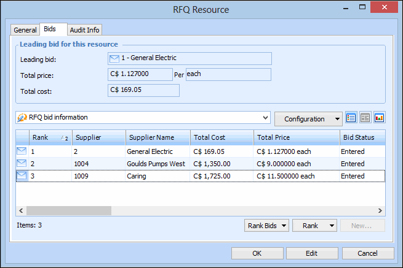Click the RFQ bid information view icon
The height and width of the screenshot is (268, 403).
(x=22, y=118)
